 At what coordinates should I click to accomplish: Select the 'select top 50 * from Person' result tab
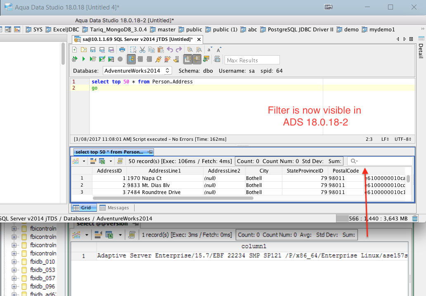113,152
